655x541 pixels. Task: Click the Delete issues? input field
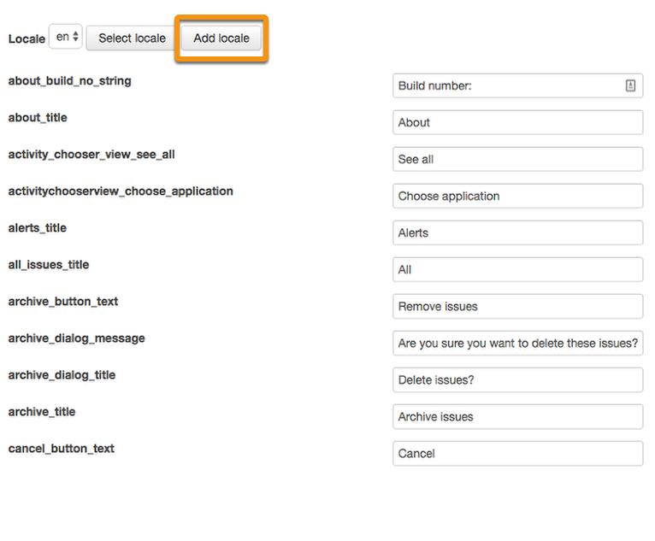tap(517, 379)
